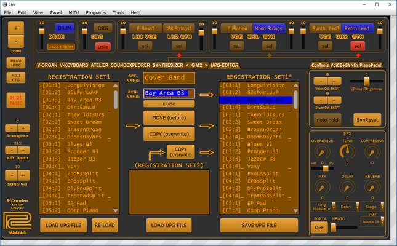Click the MOVE (before) button
This screenshot has height=246, width=397.
pyautogui.click(x=169, y=117)
